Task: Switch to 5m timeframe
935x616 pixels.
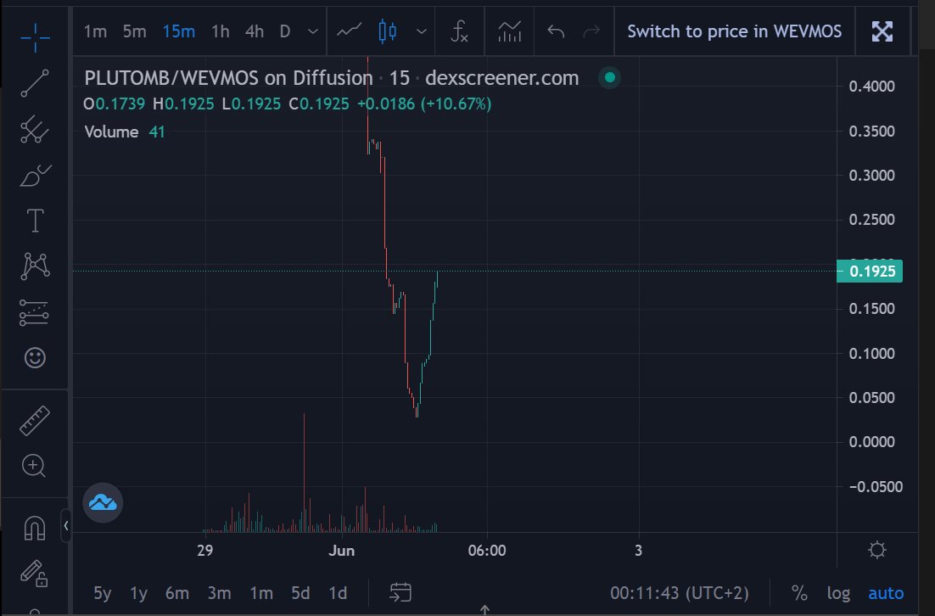Action: point(134,31)
